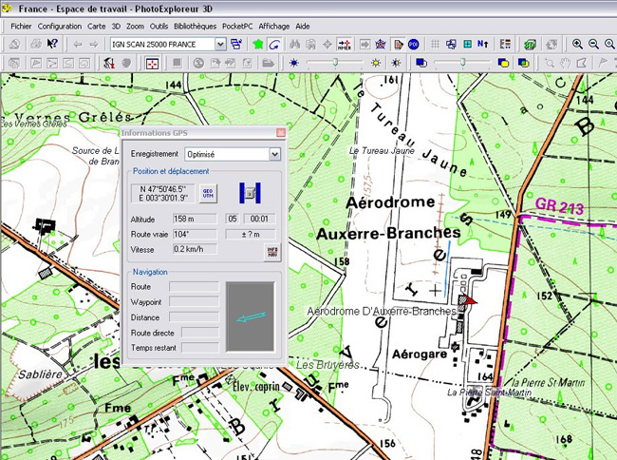Click the navigation compass arrow panel

click(250, 316)
